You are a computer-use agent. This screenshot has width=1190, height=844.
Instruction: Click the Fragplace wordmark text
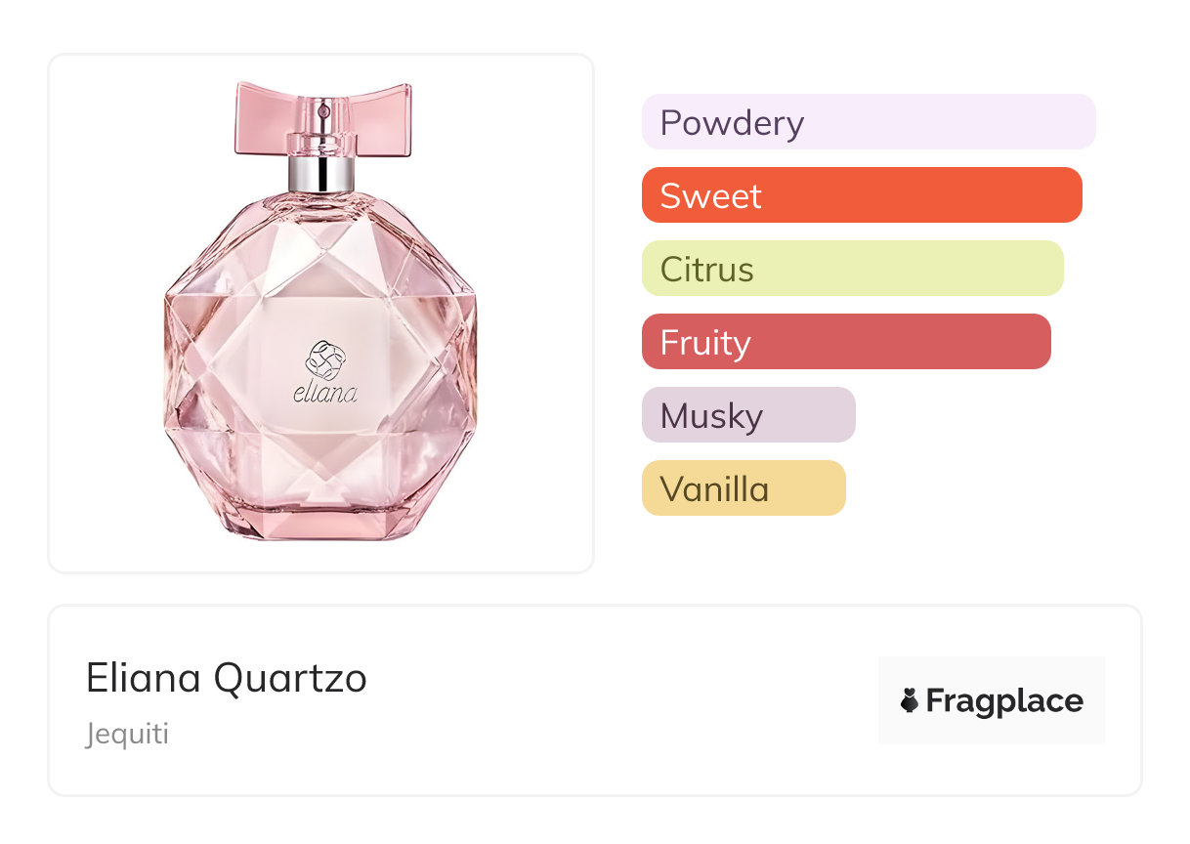[1003, 700]
